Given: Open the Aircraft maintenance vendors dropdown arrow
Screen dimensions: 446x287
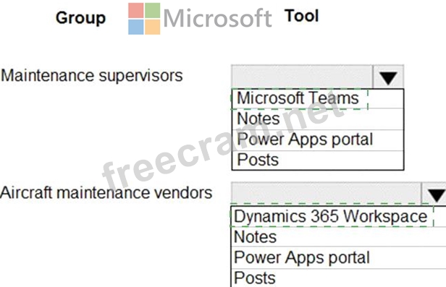Looking at the screenshot, I should pyautogui.click(x=434, y=194).
